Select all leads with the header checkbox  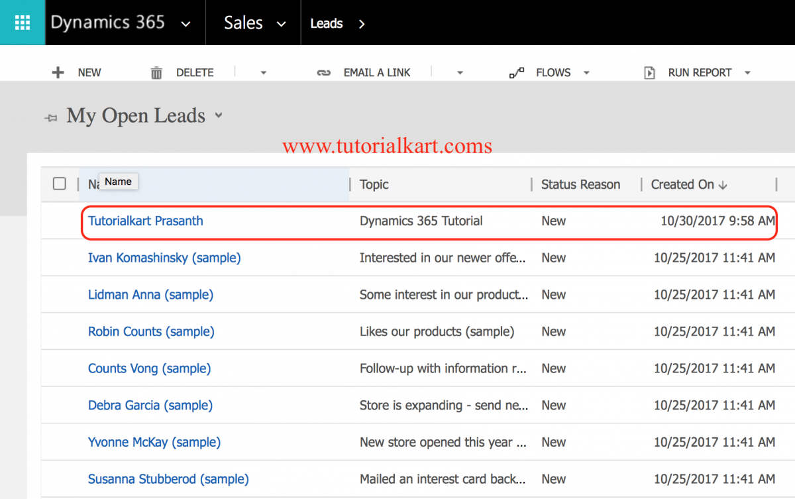pos(59,184)
